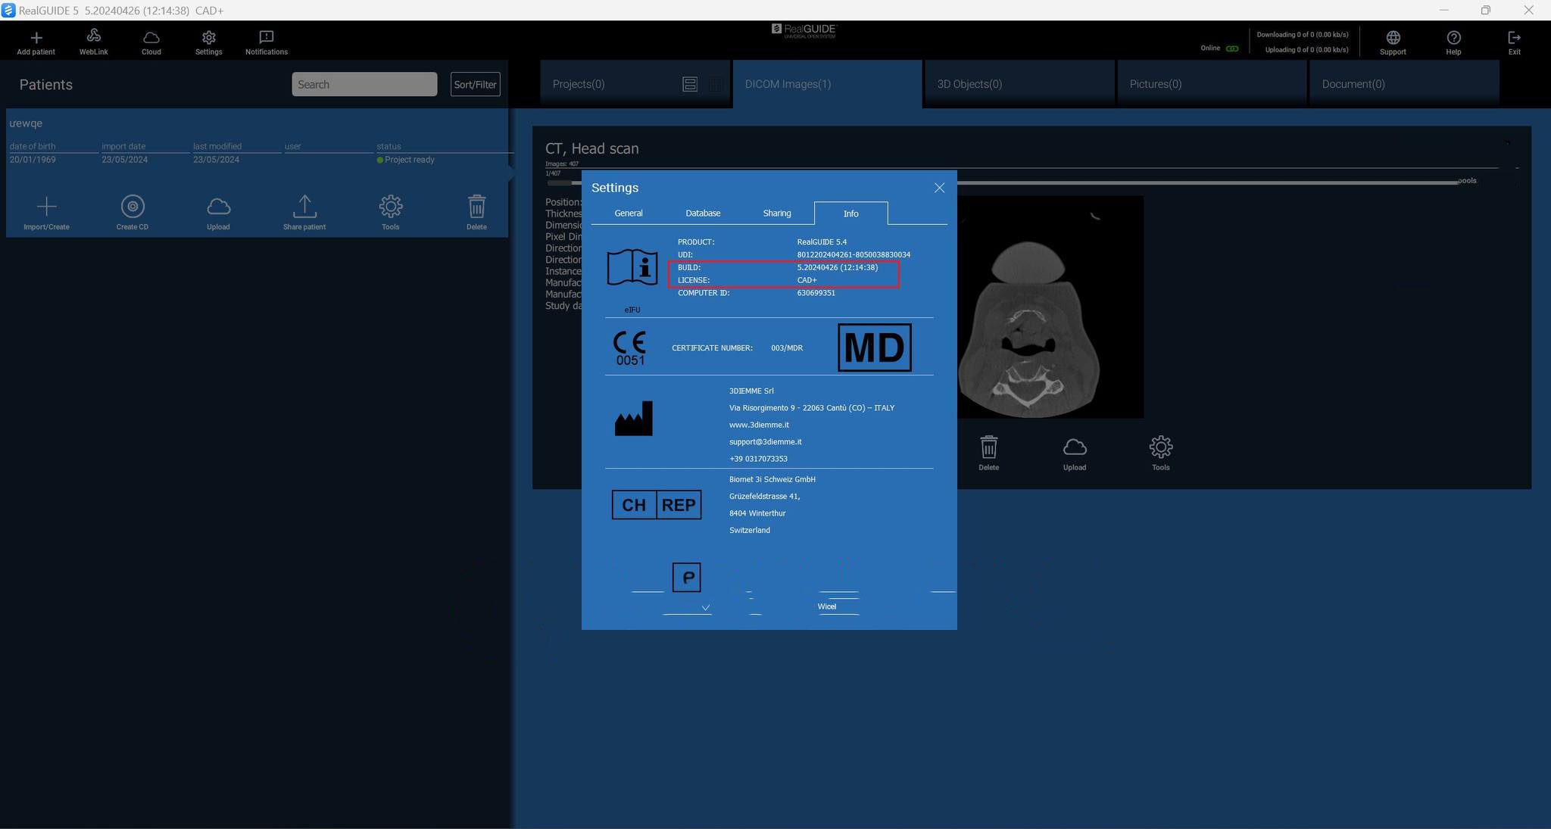Open the Notifications icon
This screenshot has width=1551, height=829.
point(266,37)
